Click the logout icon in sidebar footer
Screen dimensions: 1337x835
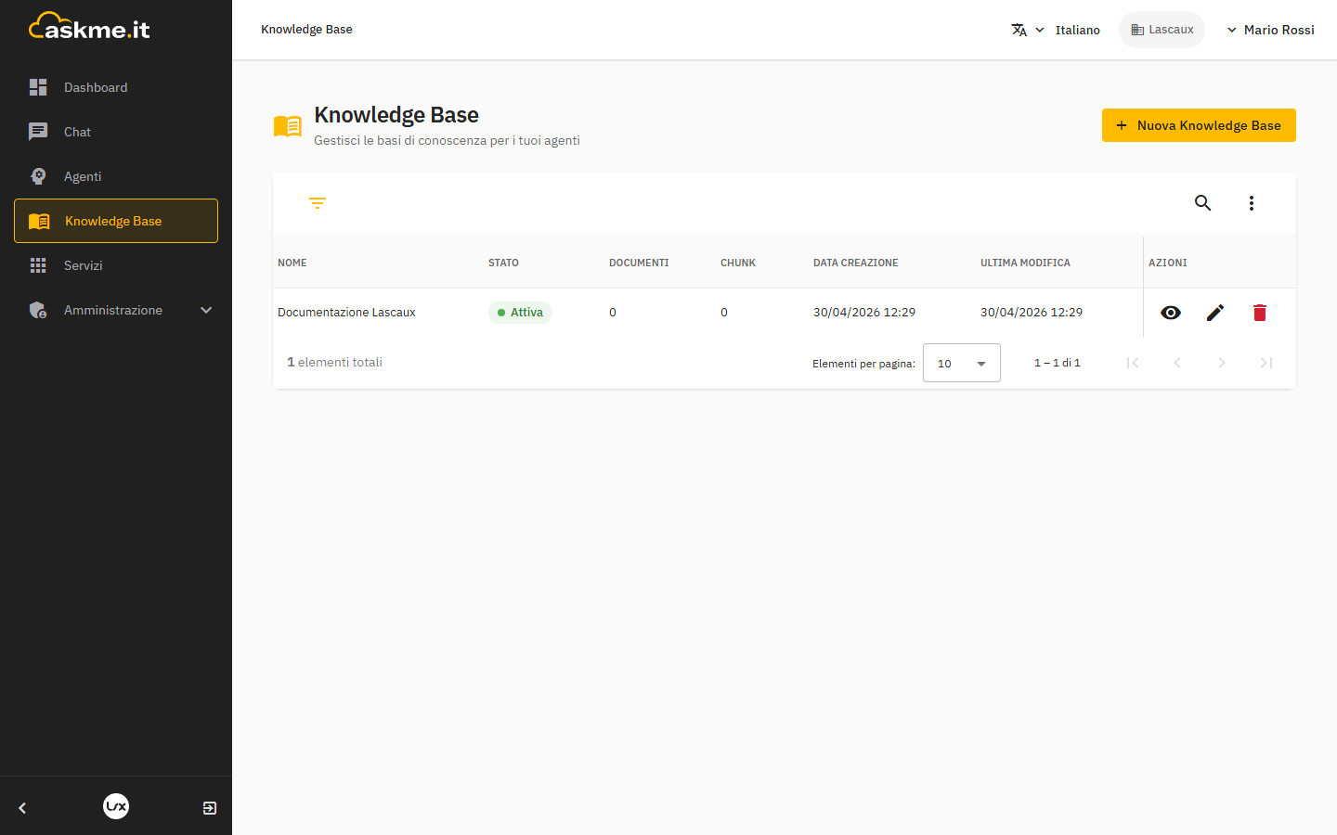(210, 808)
